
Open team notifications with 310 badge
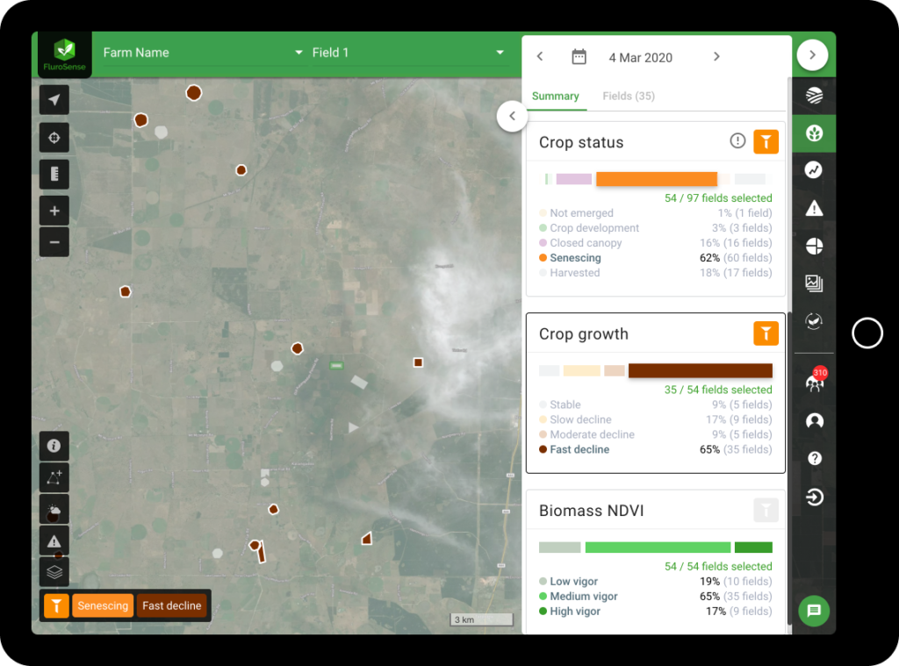tap(816, 381)
